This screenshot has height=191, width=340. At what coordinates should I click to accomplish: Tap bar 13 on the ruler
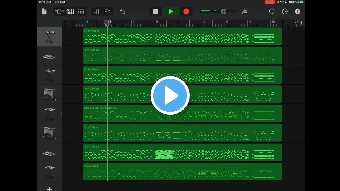click(204, 22)
